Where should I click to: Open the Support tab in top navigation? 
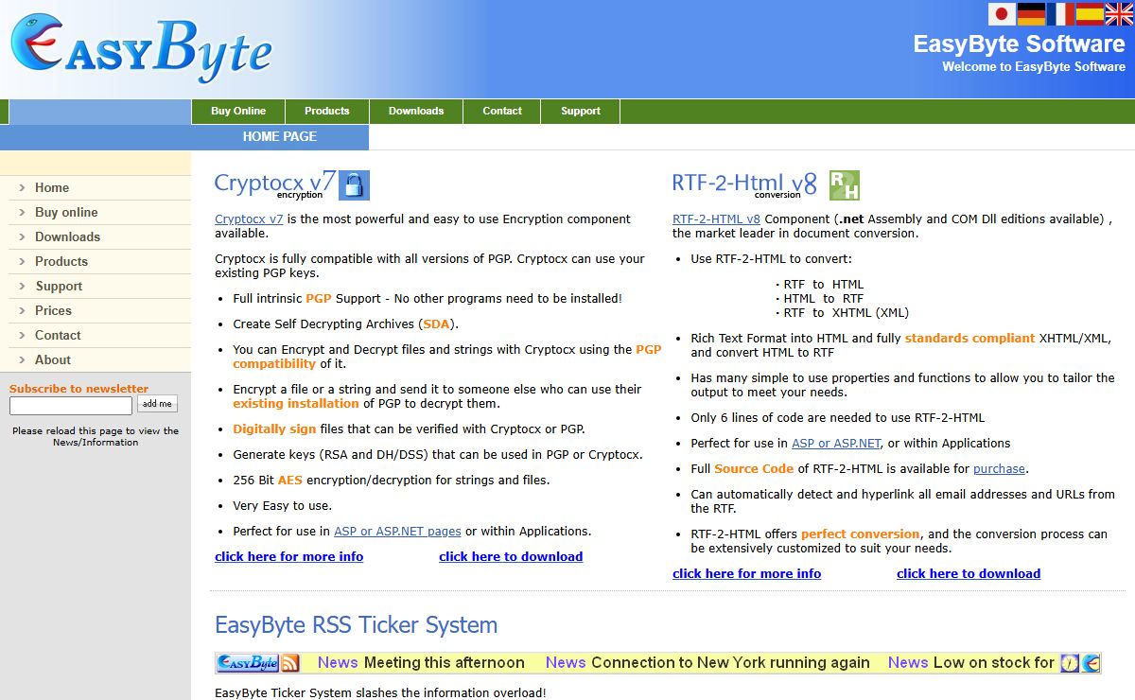(x=580, y=112)
